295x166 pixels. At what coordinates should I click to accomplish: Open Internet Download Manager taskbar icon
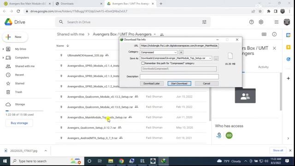point(163,161)
